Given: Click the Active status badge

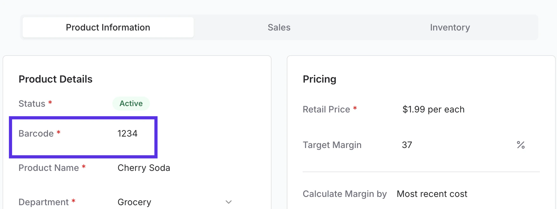Looking at the screenshot, I should tap(131, 104).
